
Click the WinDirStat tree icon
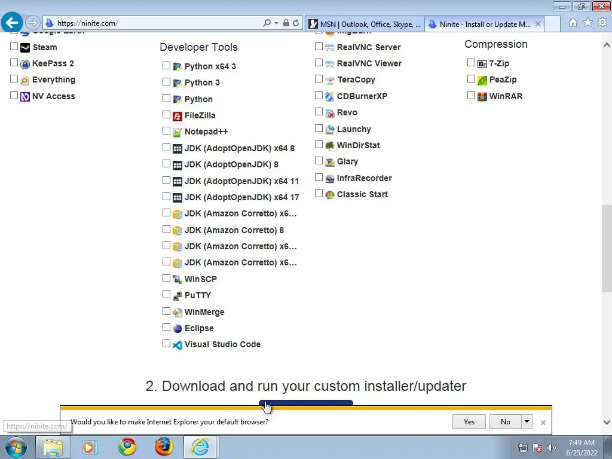point(330,146)
